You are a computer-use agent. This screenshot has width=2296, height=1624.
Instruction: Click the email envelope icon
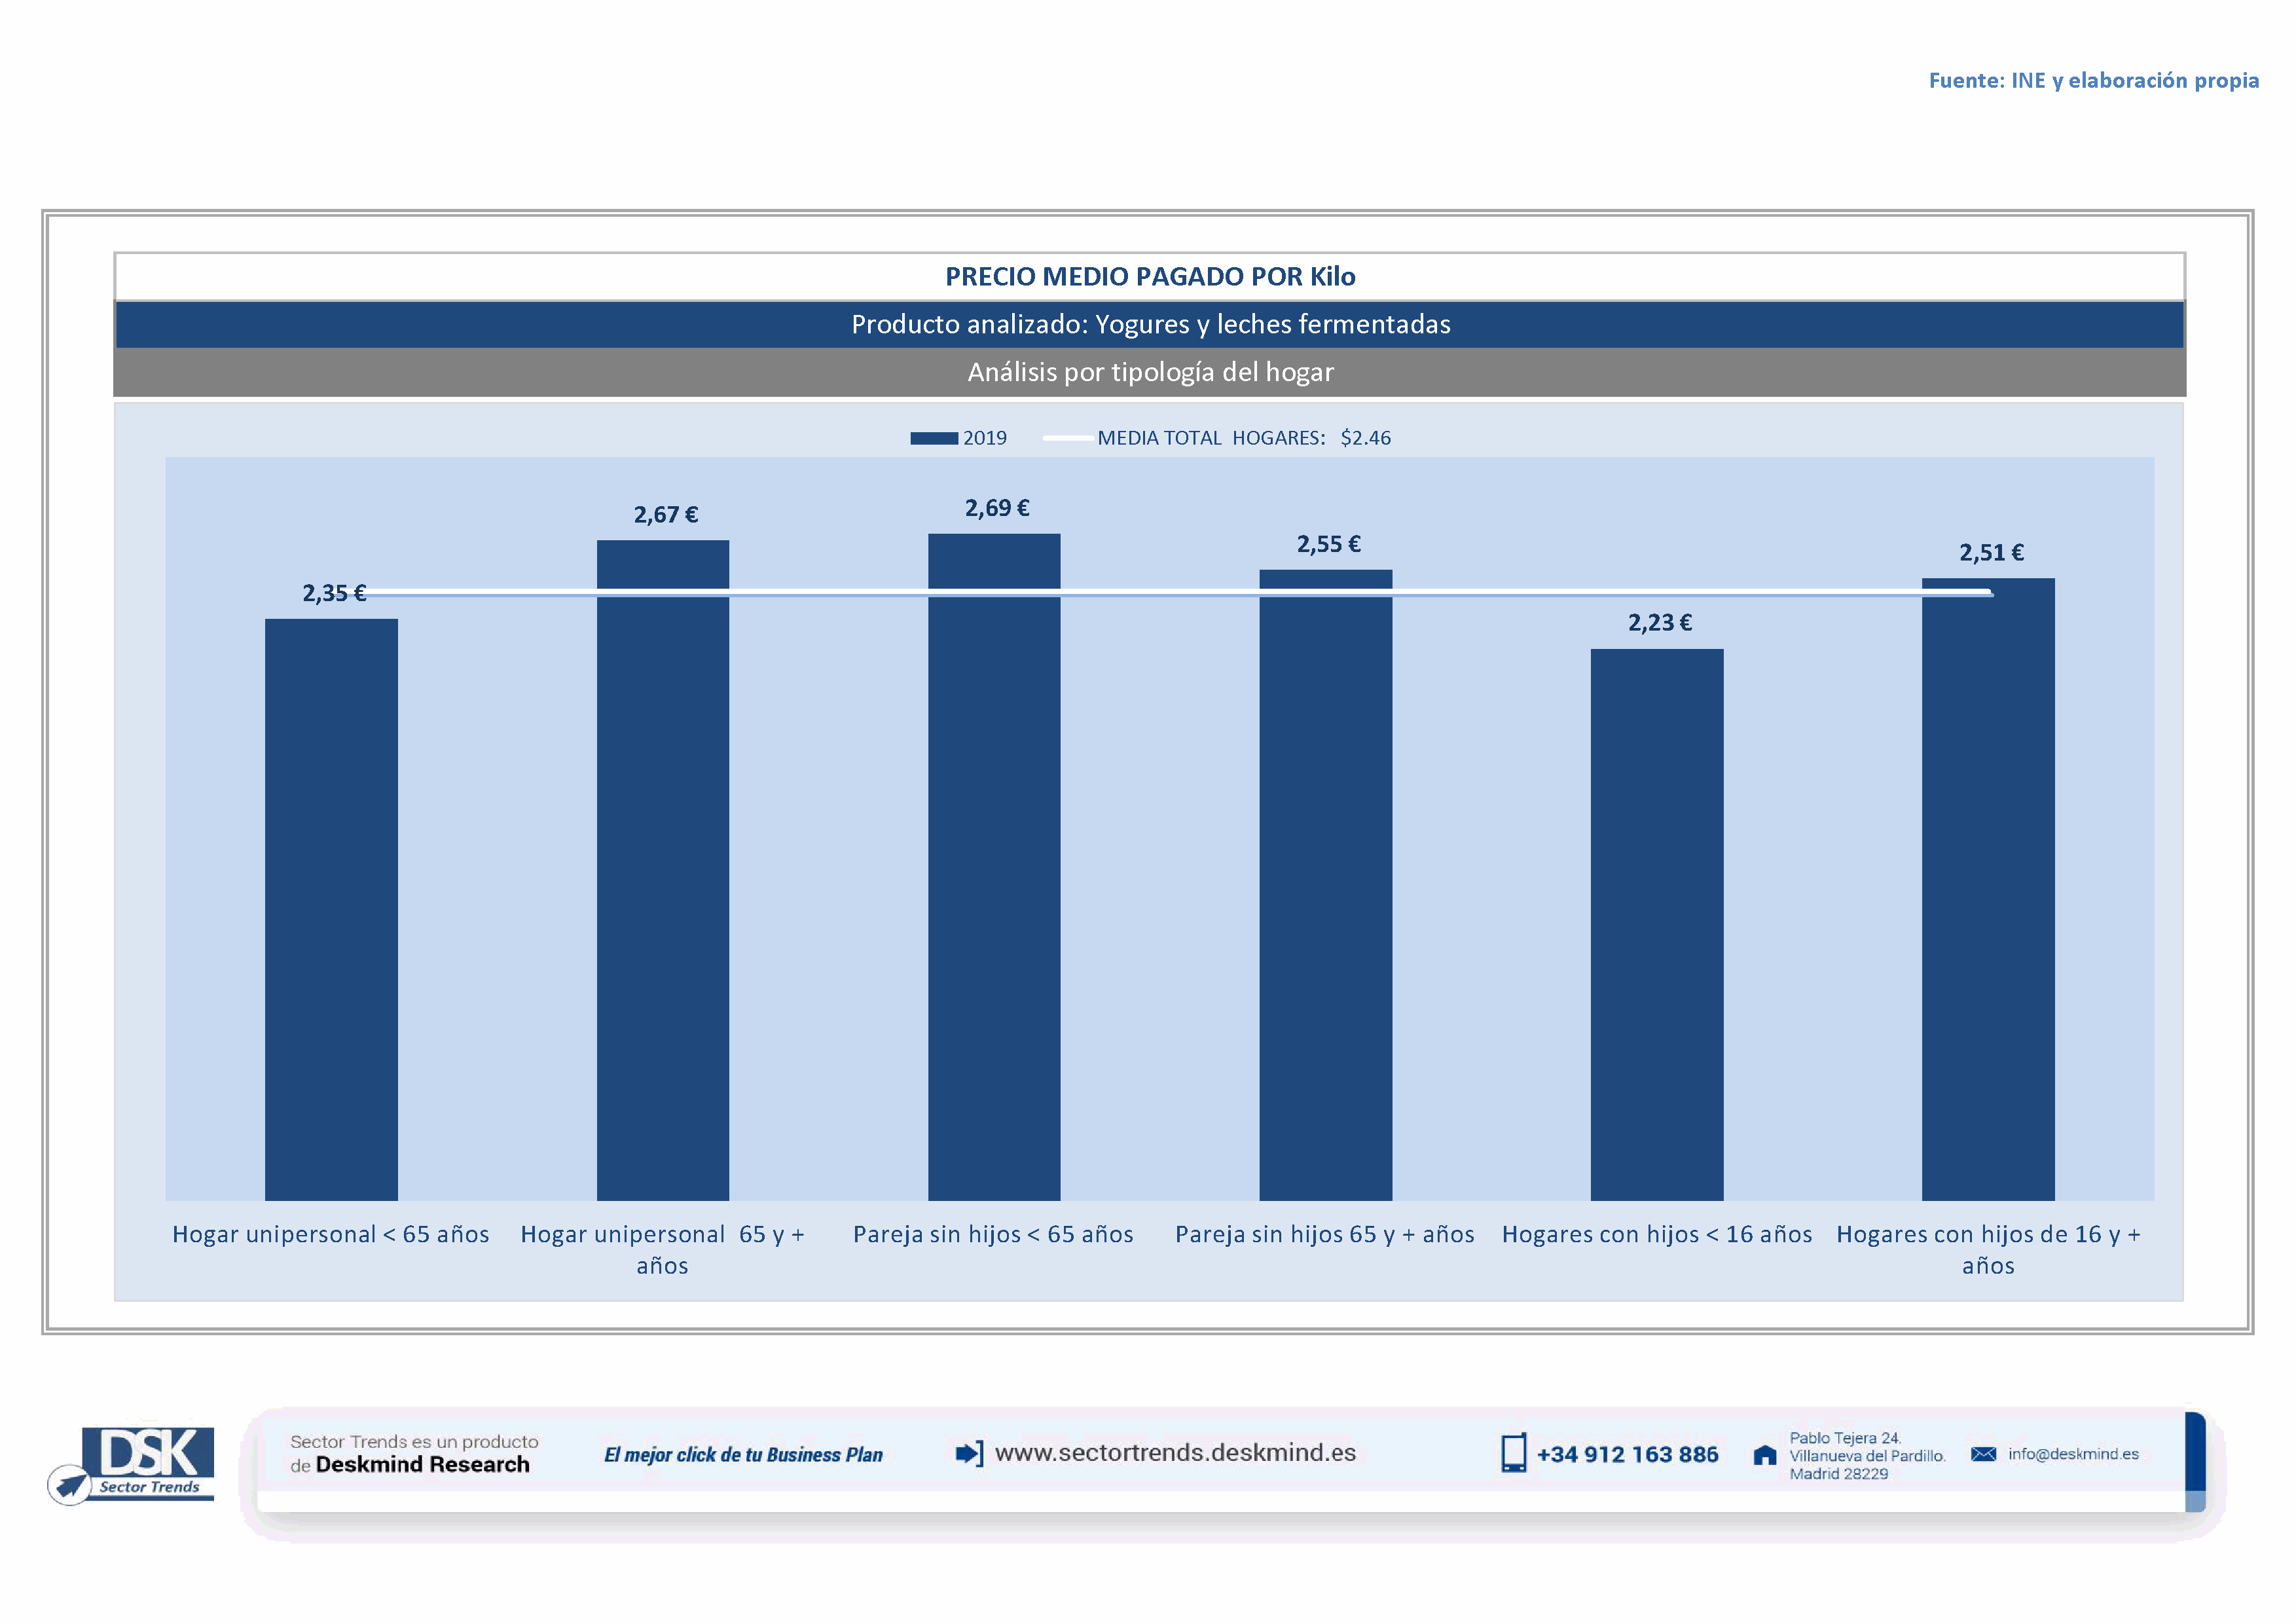[1983, 1454]
